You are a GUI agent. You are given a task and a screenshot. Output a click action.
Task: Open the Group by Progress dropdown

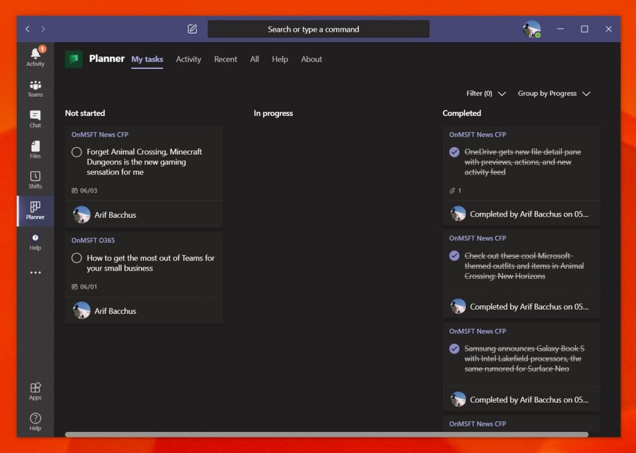click(x=553, y=94)
